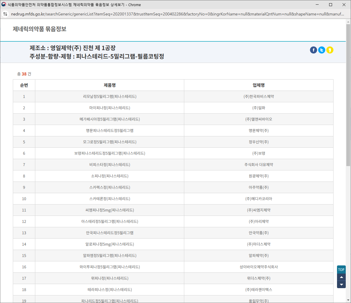Image resolution: width=351 pixels, height=303 pixels.
Task: Select product 비피스타정(피나스테리드)
Action: (110, 165)
